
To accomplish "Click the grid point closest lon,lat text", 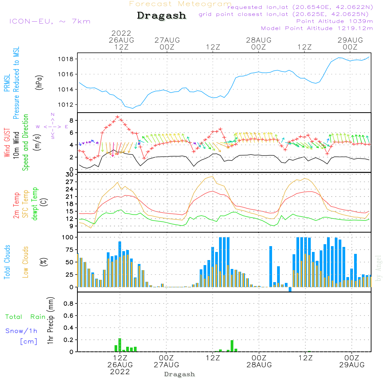I will point(284,14).
